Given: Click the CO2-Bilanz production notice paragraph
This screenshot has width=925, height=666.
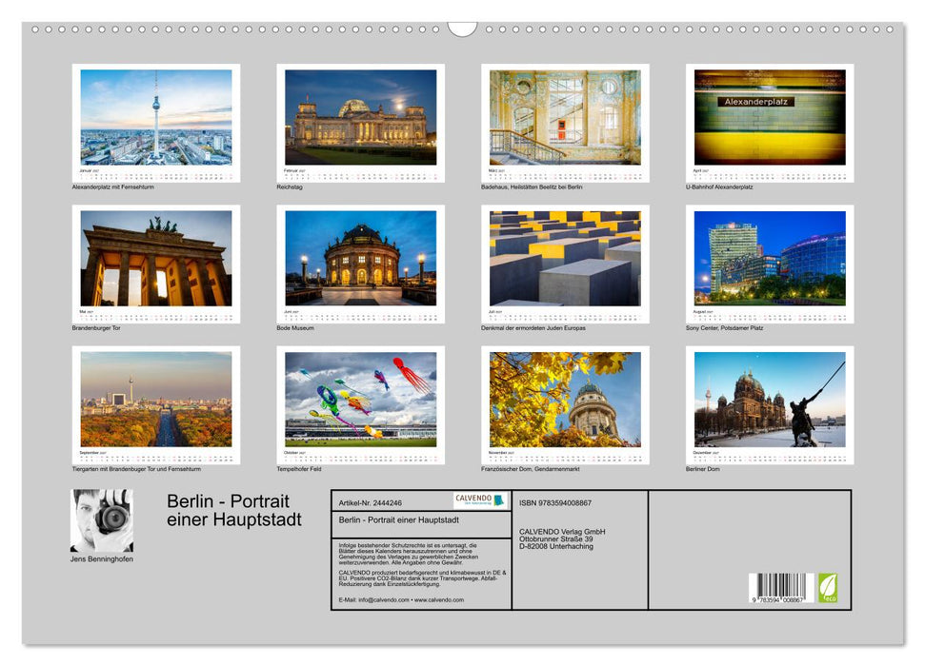Looking at the screenshot, I should tap(422, 578).
